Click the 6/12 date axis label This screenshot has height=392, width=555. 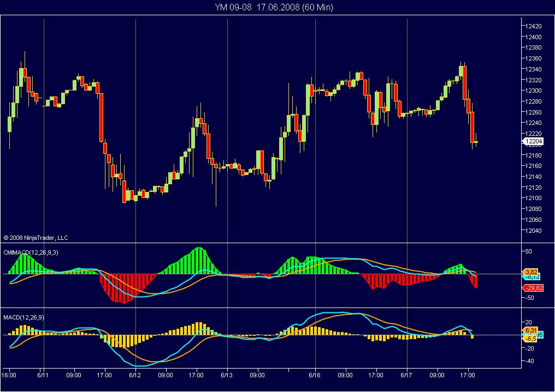point(135,375)
